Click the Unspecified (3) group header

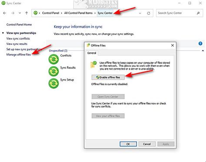(x=58, y=51)
